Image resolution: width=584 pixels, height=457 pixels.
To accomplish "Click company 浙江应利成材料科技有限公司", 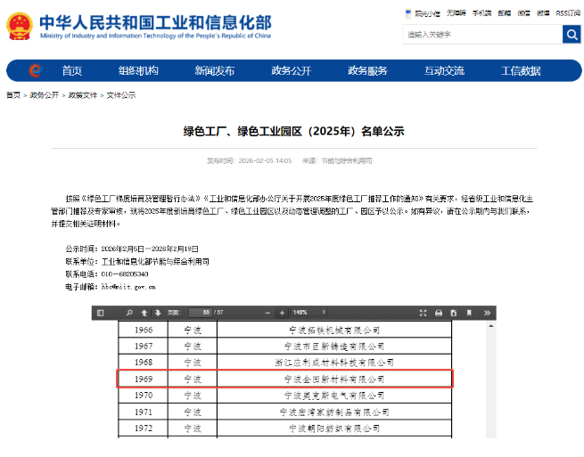I will pos(334,363).
